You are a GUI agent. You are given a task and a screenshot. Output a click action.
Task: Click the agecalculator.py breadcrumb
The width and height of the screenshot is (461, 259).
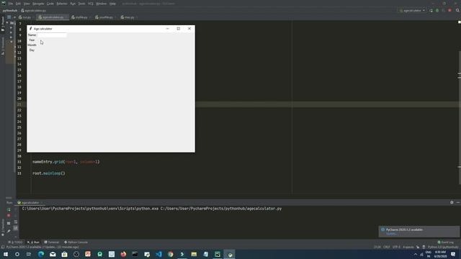click(34, 11)
